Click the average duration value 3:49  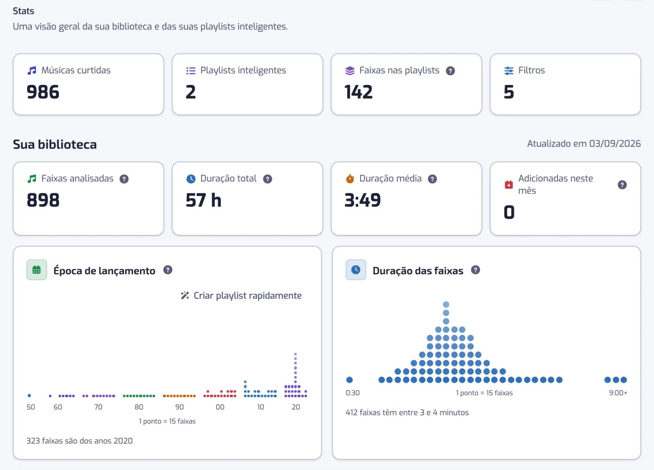pyautogui.click(x=363, y=200)
